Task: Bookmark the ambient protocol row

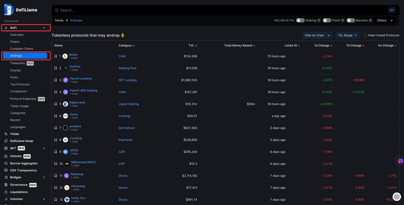Action: (56, 128)
